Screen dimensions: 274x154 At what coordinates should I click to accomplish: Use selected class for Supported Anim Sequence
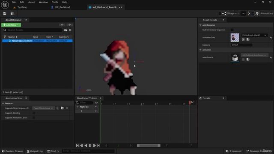pos(58,108)
